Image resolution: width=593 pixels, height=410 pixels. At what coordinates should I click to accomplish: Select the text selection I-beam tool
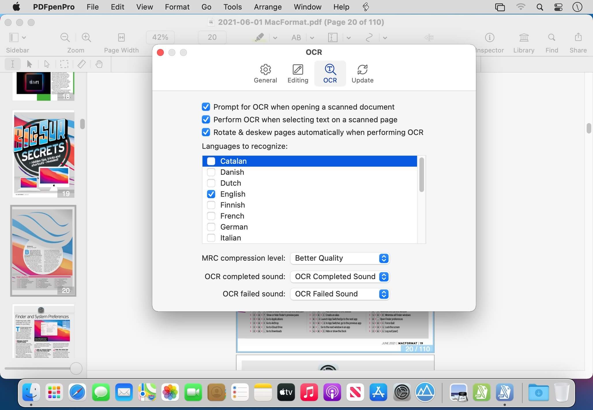(13, 64)
